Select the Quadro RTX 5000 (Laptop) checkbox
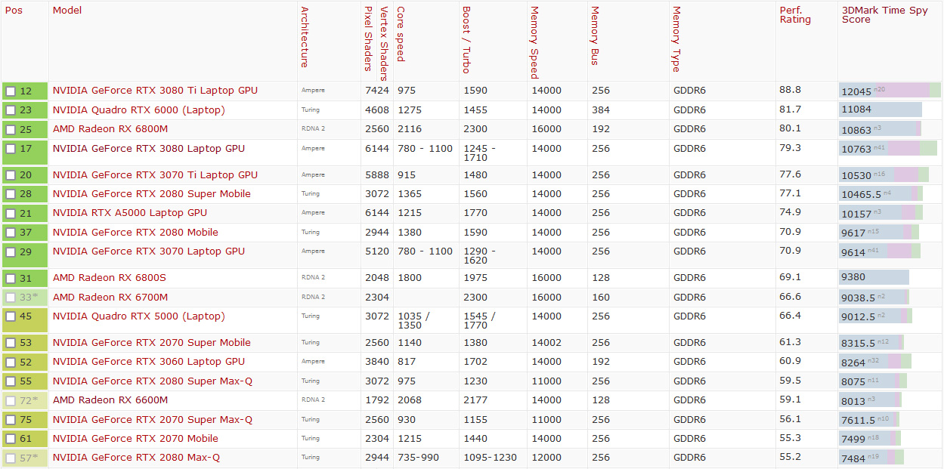 pyautogui.click(x=11, y=316)
